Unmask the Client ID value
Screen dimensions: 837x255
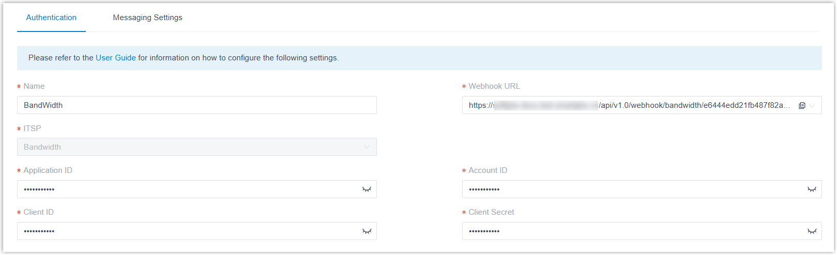click(367, 231)
